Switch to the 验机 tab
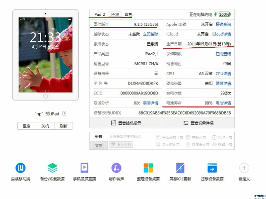Viewport: 266px width, 199px height. pos(99,137)
